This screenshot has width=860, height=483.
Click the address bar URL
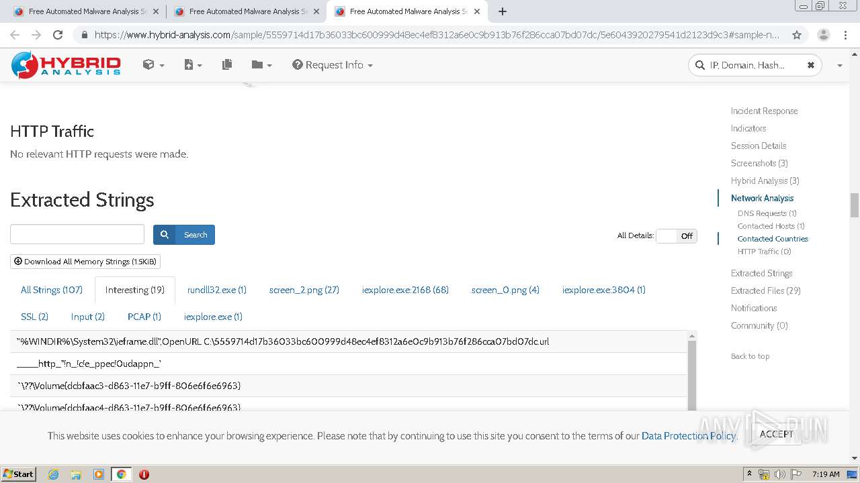[437, 35]
